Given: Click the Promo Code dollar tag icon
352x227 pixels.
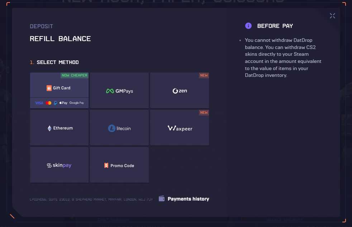Looking at the screenshot, I should 106,165.
